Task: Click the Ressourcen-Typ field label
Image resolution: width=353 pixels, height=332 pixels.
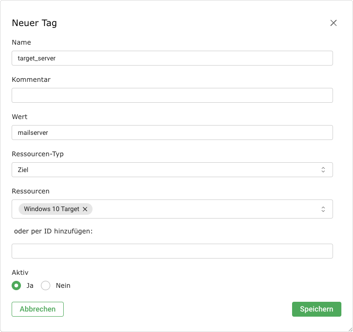Action: 38,154
